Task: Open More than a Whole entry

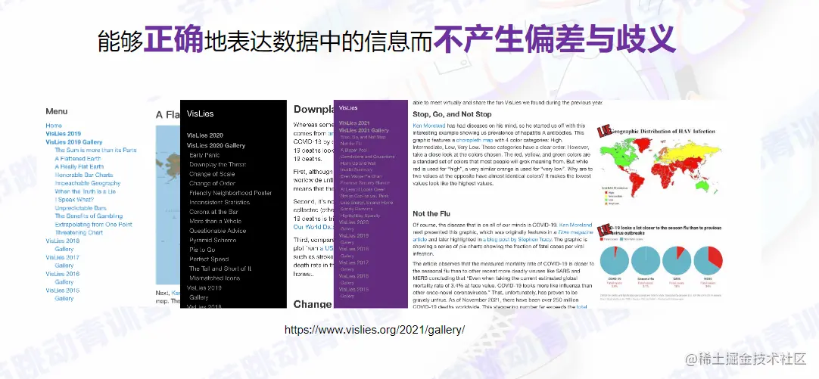Action: pyautogui.click(x=215, y=222)
